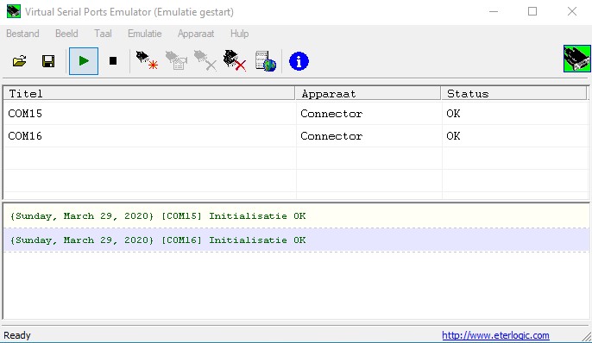Image resolution: width=592 pixels, height=343 pixels.
Task: Click the green connector logo at top right
Action: click(576, 59)
